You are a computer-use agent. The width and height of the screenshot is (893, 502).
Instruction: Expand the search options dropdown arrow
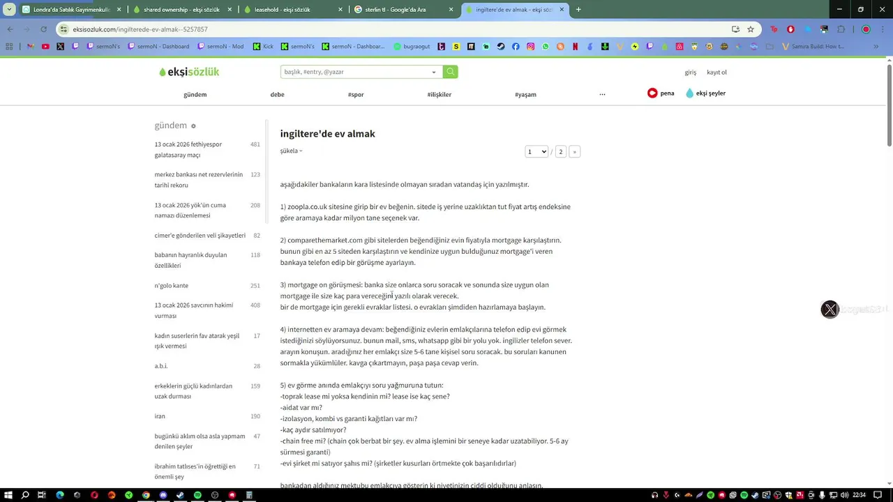434,72
